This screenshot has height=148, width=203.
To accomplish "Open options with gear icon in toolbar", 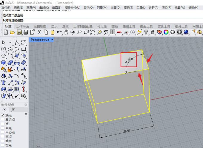I will pos(199,32).
